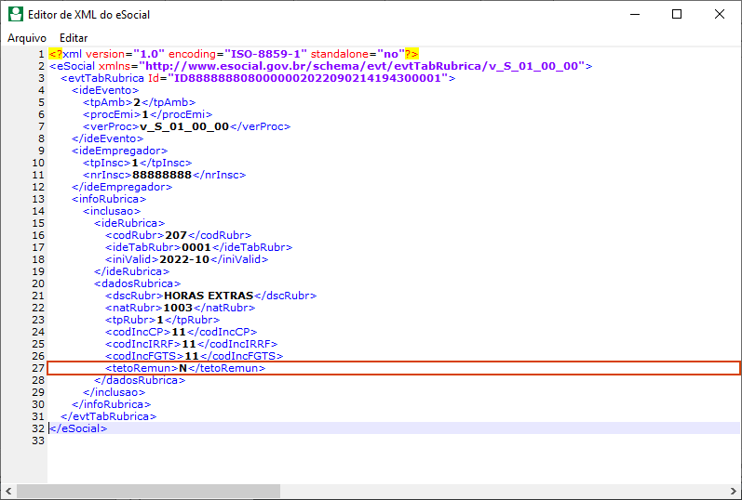Viewport: 742px width, 500px height.
Task: Maximize the editor window
Action: point(677,14)
